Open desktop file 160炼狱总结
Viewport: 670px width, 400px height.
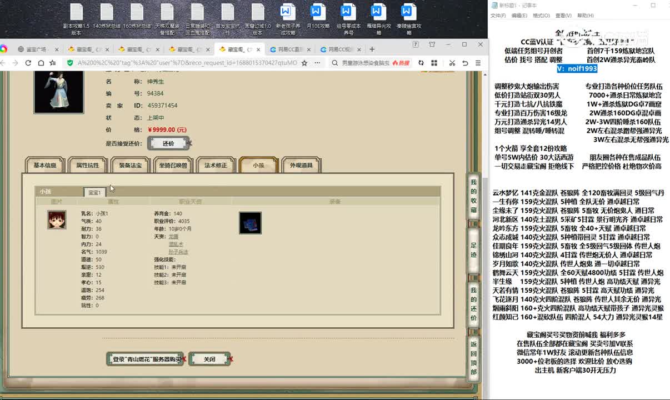[x=137, y=16]
